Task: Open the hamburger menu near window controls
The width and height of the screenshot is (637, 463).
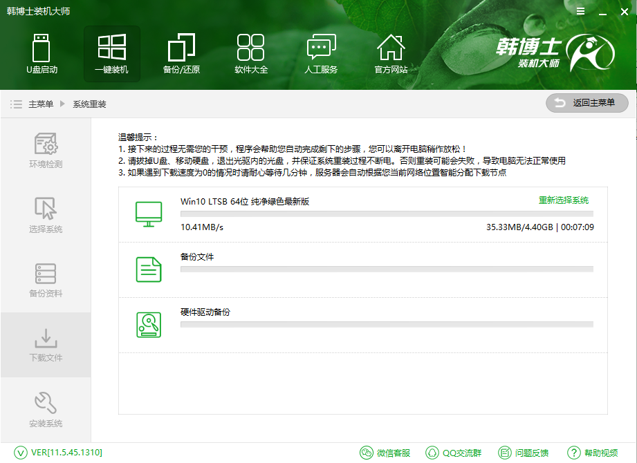Action: pos(580,11)
